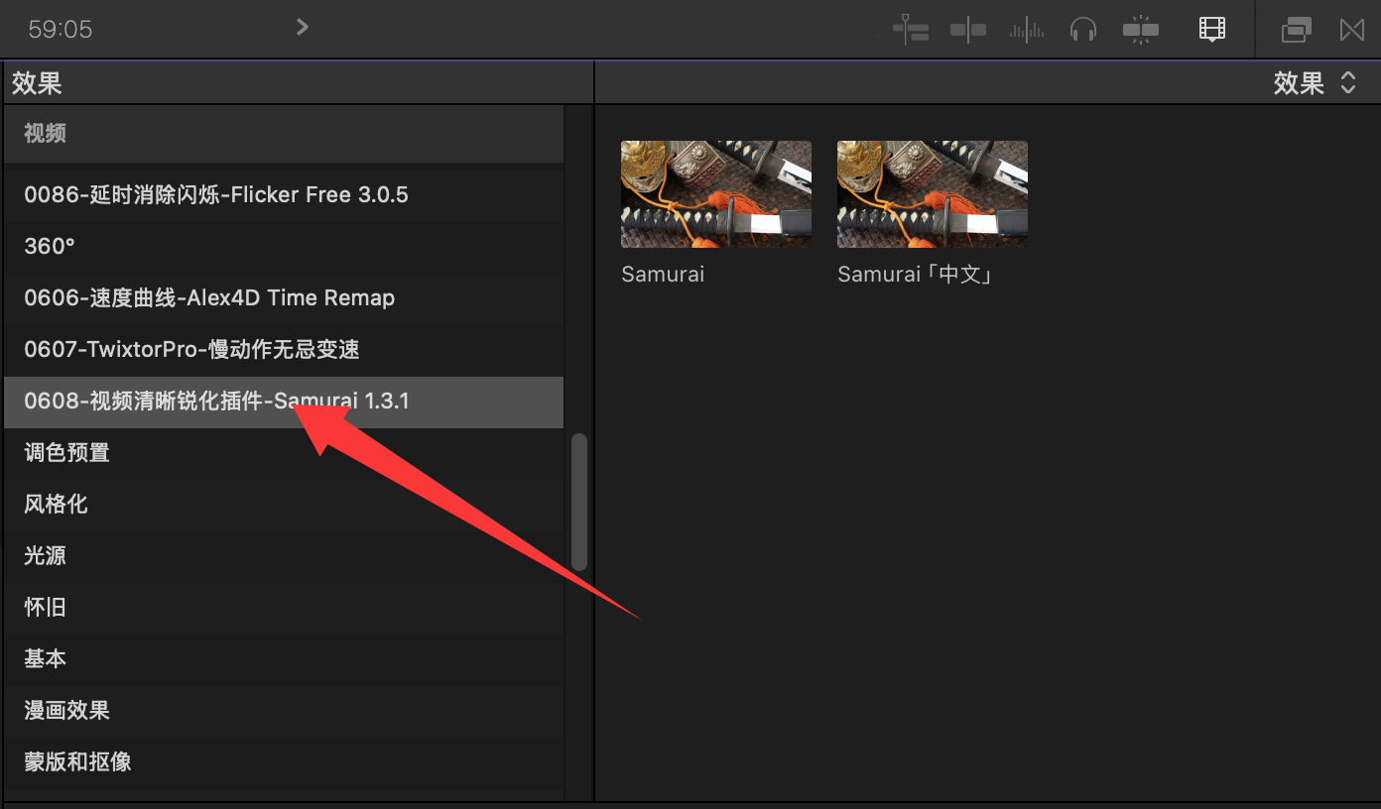Click the Effects browser overlapping rectangles icon
Viewport: 1381px width, 809px height.
point(1296,30)
